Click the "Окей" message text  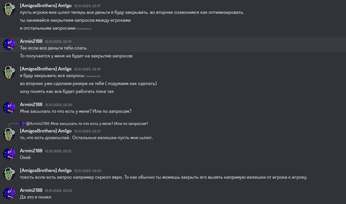pos(25,158)
